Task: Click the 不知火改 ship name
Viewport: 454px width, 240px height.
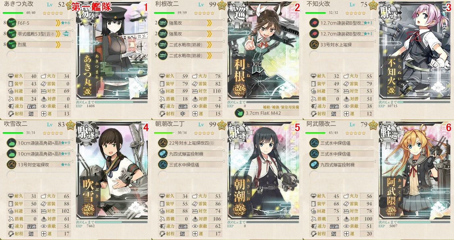Action: point(318,5)
